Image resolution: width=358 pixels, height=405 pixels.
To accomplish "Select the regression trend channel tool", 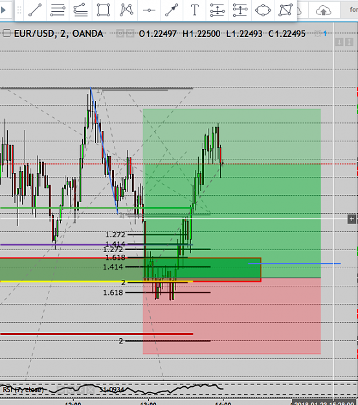I will (80, 10).
